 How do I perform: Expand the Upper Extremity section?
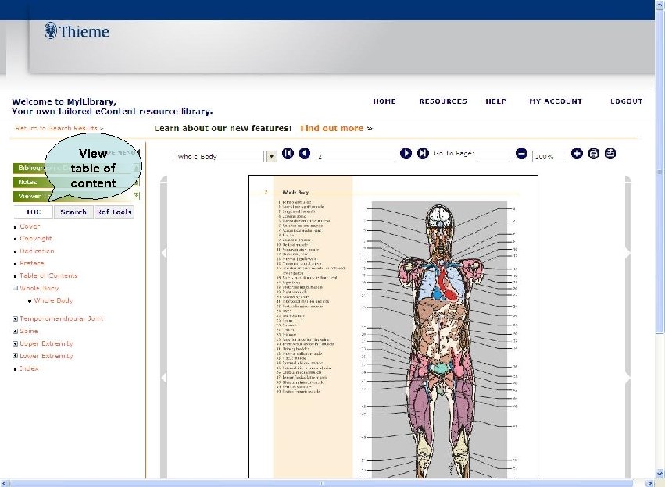coord(16,343)
